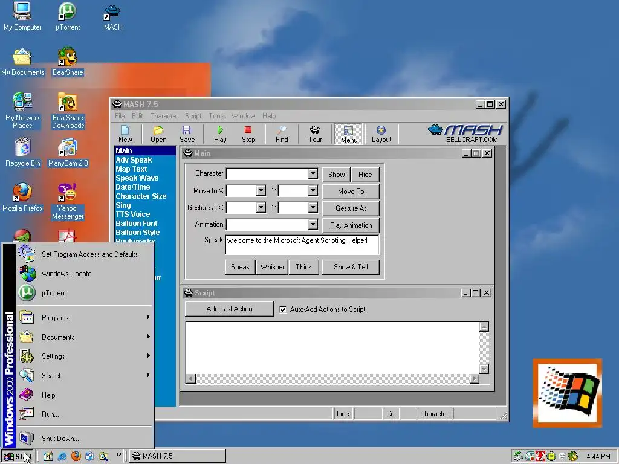Click the Show & Tell button
The image size is (619, 464).
[351, 267]
